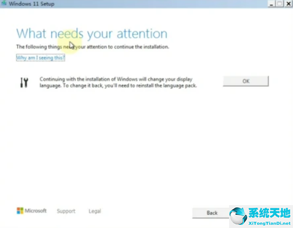Minimize the Windows 11 Setup window
The height and width of the screenshot is (228, 293).
(271, 4)
